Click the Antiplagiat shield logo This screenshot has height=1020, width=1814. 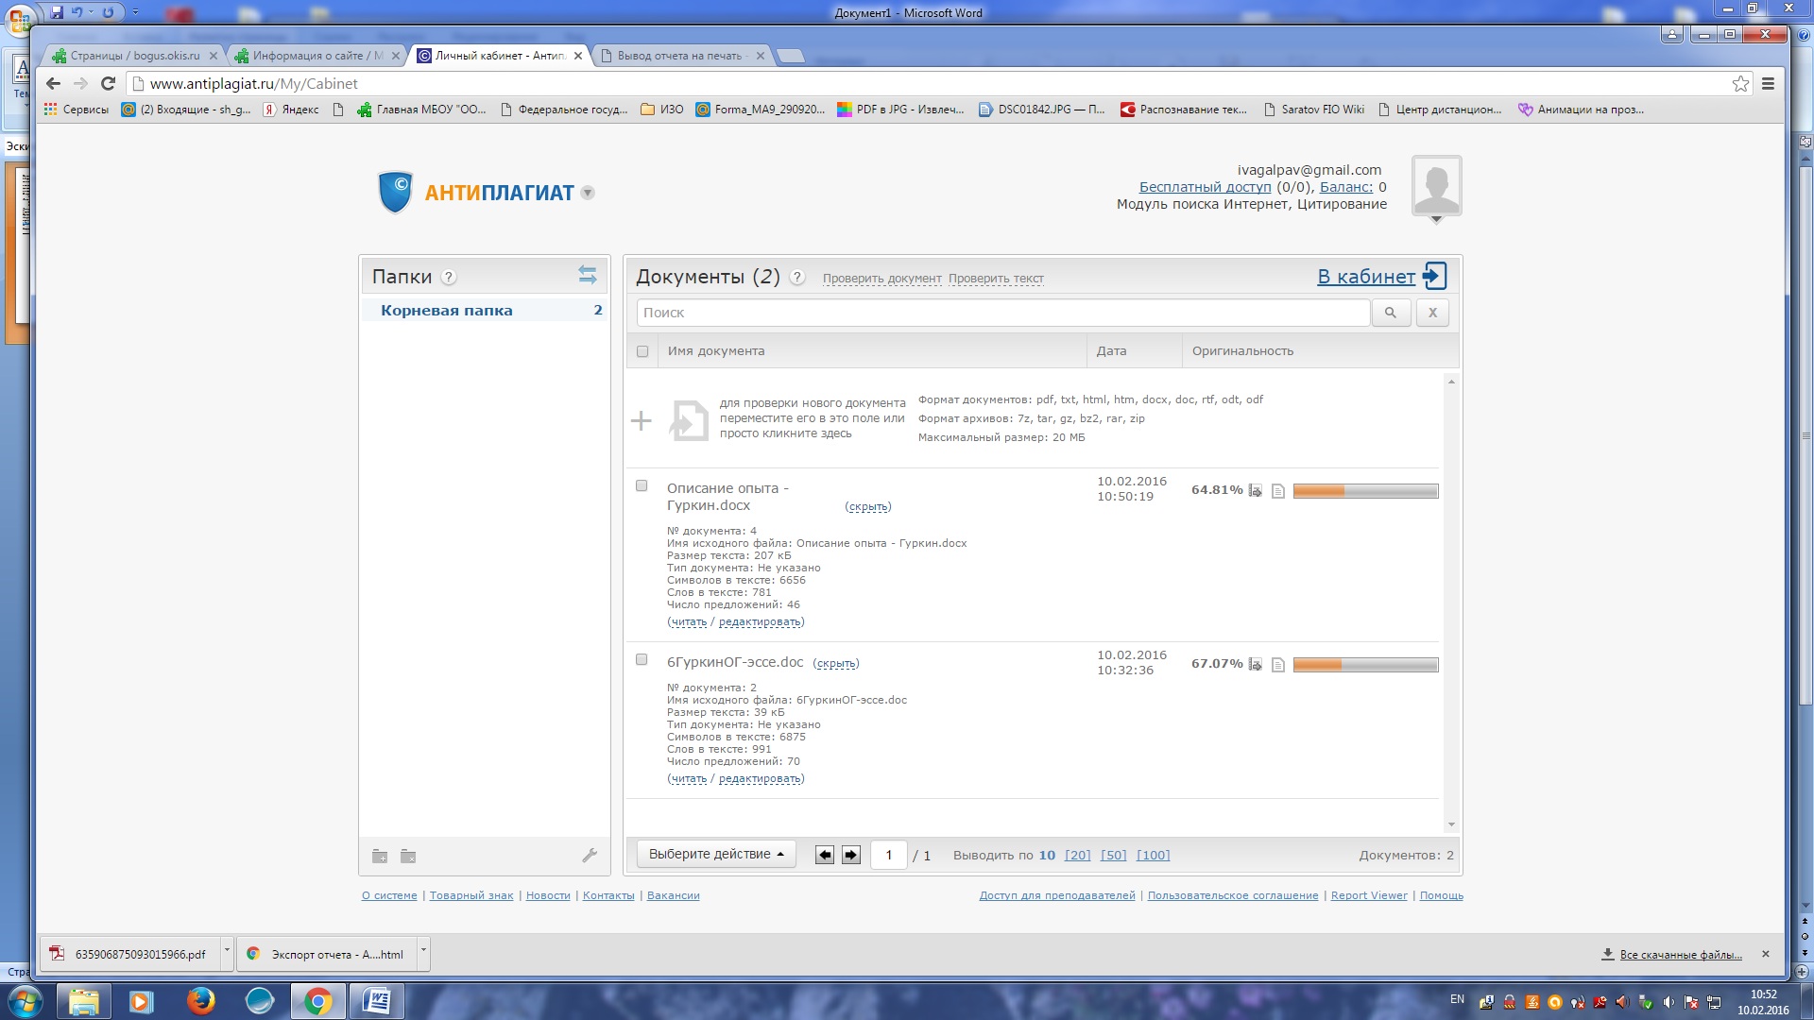395,192
